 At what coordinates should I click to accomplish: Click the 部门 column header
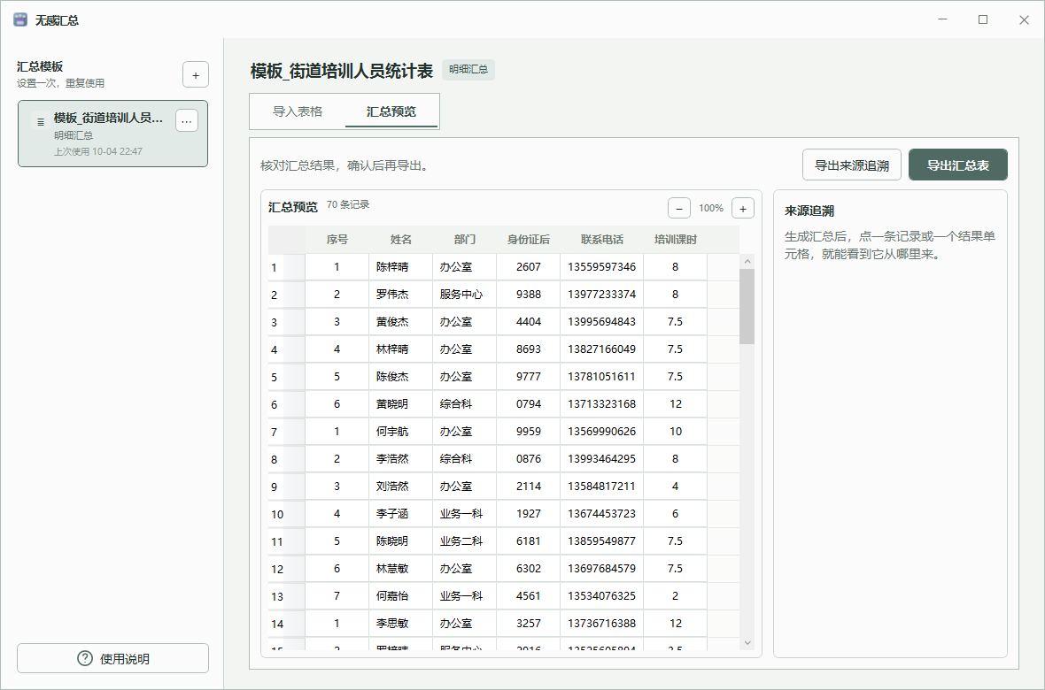click(465, 240)
